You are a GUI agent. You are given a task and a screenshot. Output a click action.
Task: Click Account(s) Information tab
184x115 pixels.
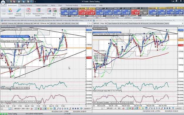tap(157, 24)
